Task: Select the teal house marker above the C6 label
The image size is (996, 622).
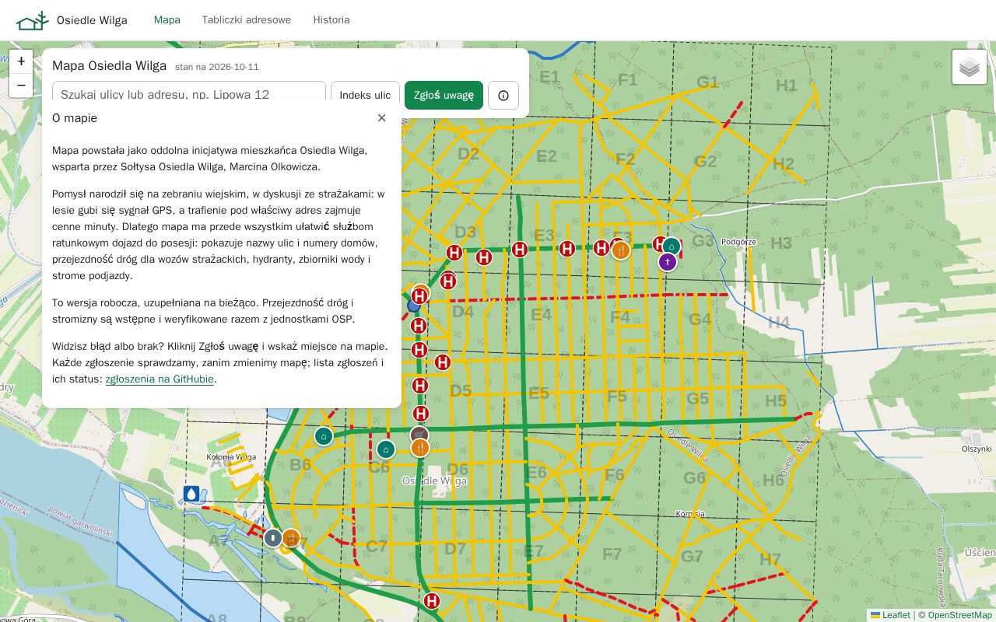Action: (386, 449)
